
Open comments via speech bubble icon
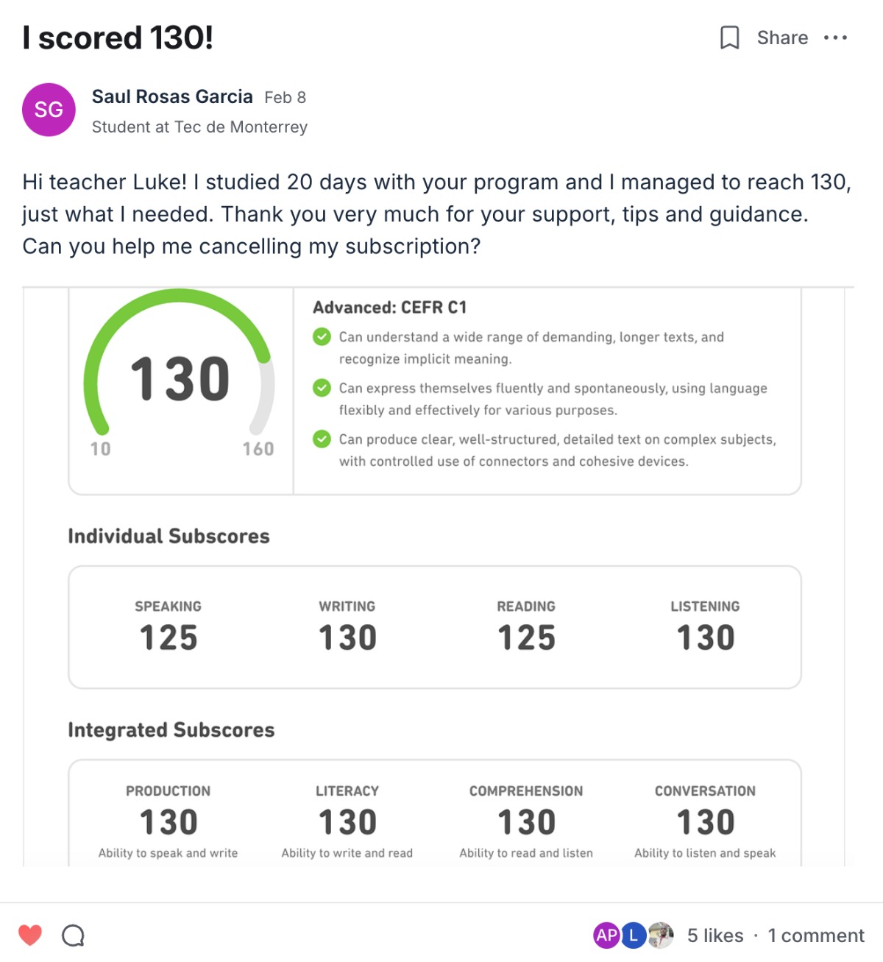73,936
